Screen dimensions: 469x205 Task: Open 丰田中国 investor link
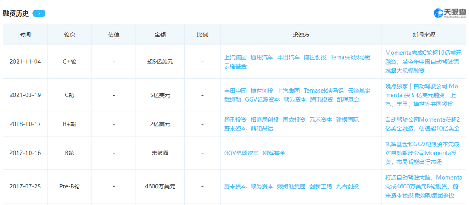235,90
